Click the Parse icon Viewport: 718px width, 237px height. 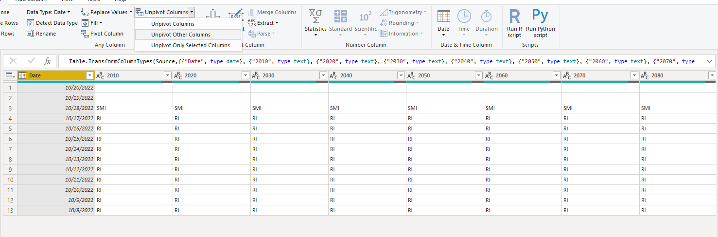(251, 34)
